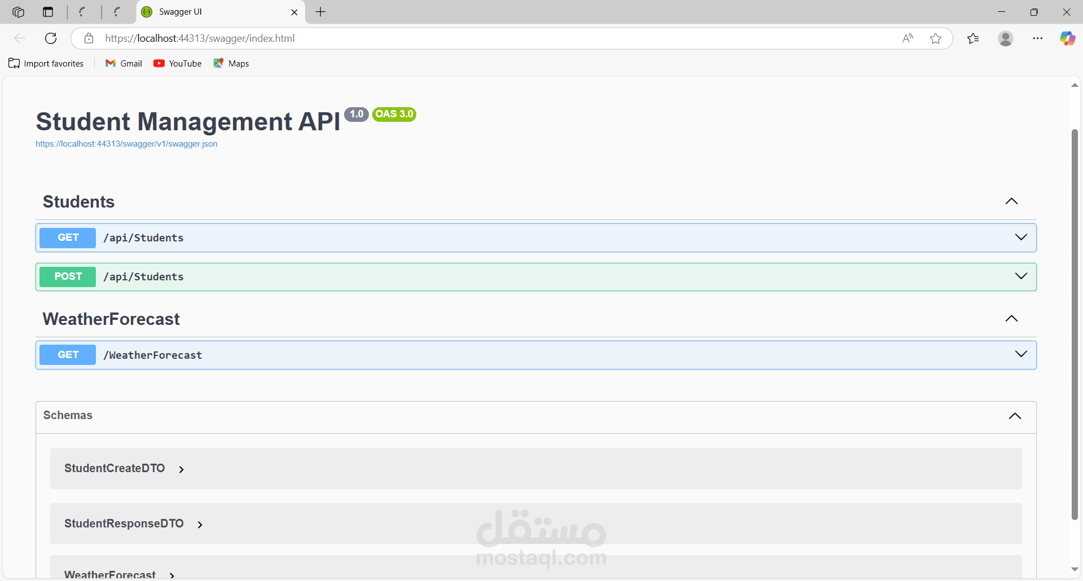Viewport: 1083px width, 581px height.
Task: Open the YouTube bookmark
Action: tap(178, 64)
